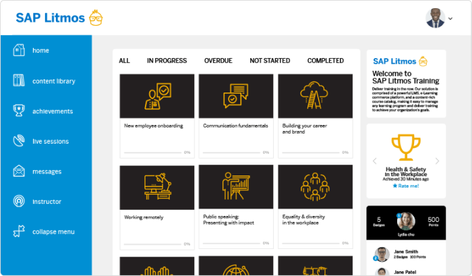The height and width of the screenshot is (276, 472).
Task: Switch to the COMPLETED tab
Action: (x=326, y=61)
